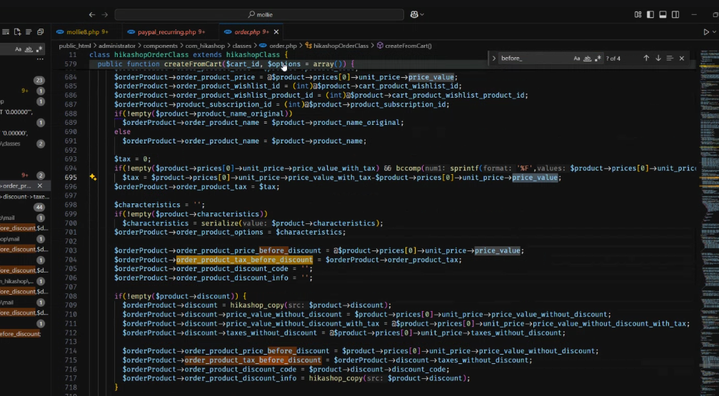Screen dimensions: 719x396
Task: Click the navigate back arrow in title bar
Action: [91, 14]
